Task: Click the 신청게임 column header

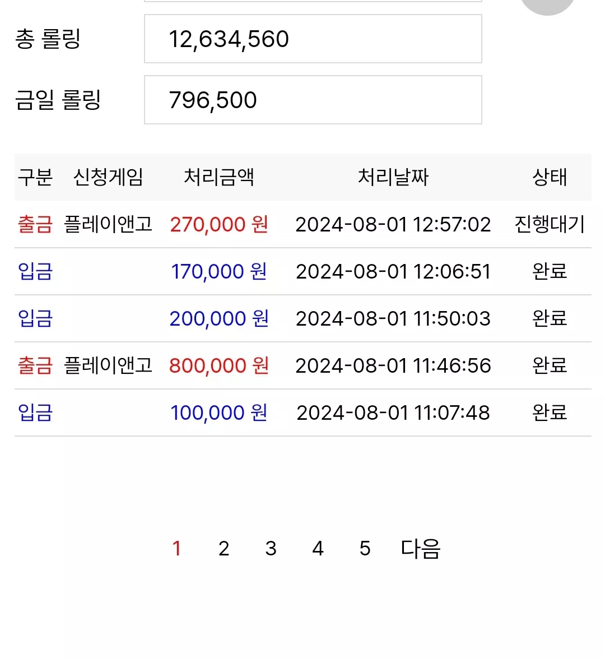Action: (108, 177)
